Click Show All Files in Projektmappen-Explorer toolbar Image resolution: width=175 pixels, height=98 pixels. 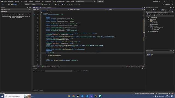point(165,10)
